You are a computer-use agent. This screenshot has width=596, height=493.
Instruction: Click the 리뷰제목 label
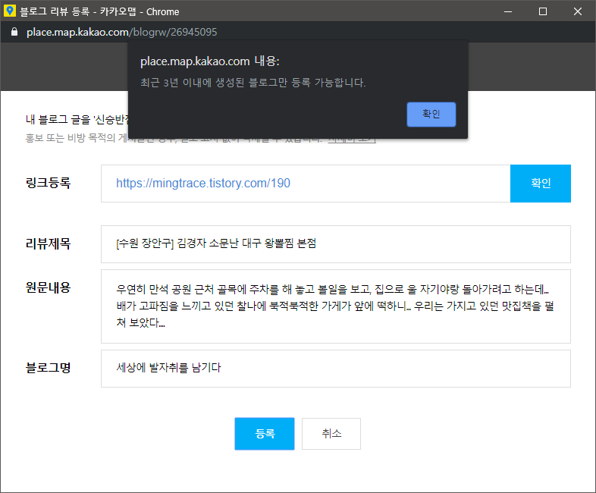coord(48,243)
